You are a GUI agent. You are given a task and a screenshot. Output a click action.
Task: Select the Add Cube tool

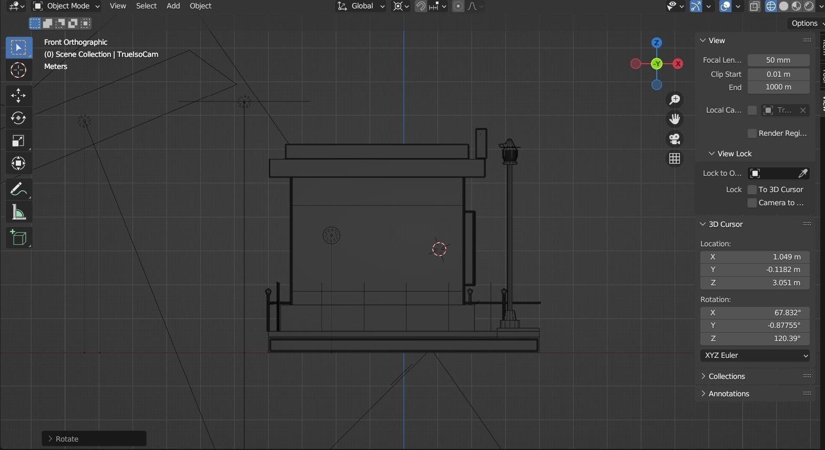coord(18,237)
